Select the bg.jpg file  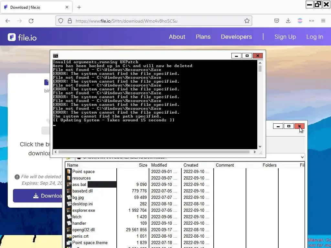click(x=78, y=198)
